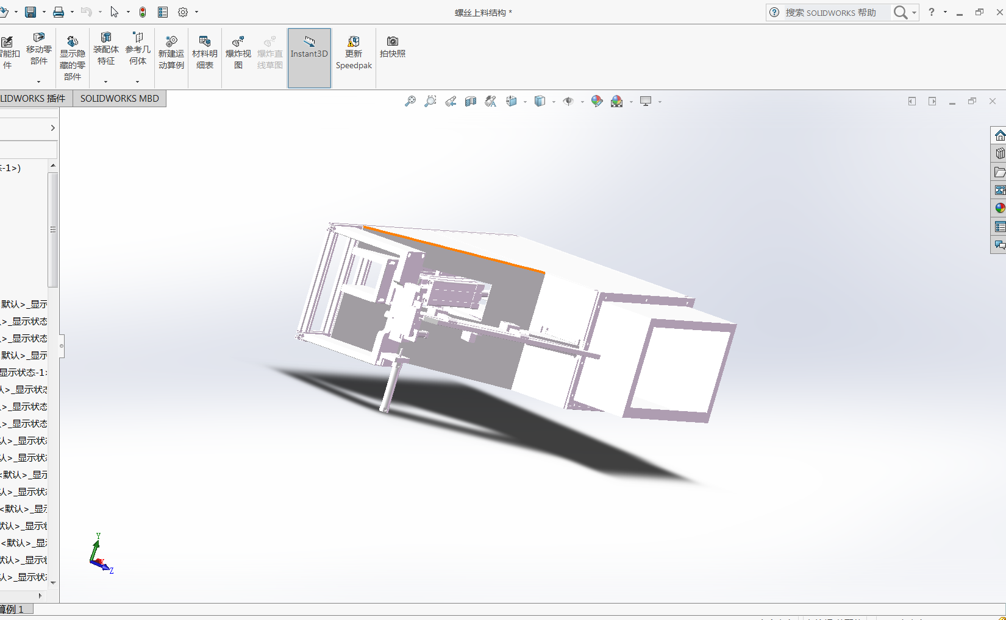Toggle the Section View icon

pos(471,101)
